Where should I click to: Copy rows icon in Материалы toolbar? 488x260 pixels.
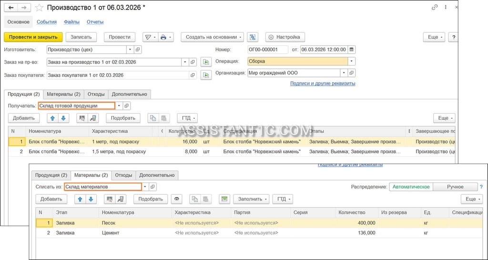tap(195, 199)
